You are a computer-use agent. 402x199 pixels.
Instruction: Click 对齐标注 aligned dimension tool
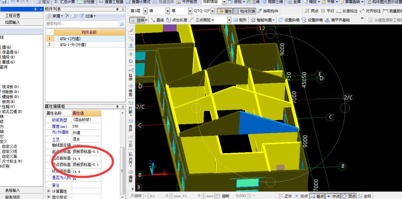(x=370, y=11)
